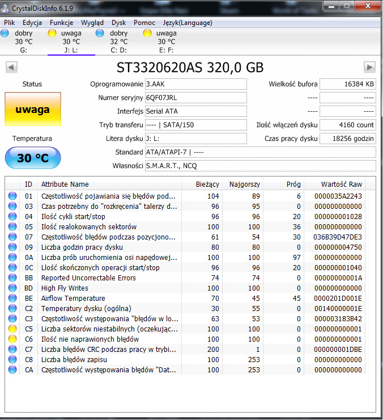Click power-on count field 4160 count
The image size is (383, 420).
(x=348, y=125)
